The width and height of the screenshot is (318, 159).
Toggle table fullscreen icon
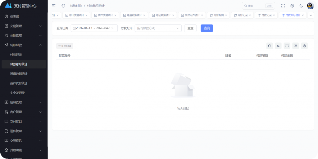click(x=287, y=46)
